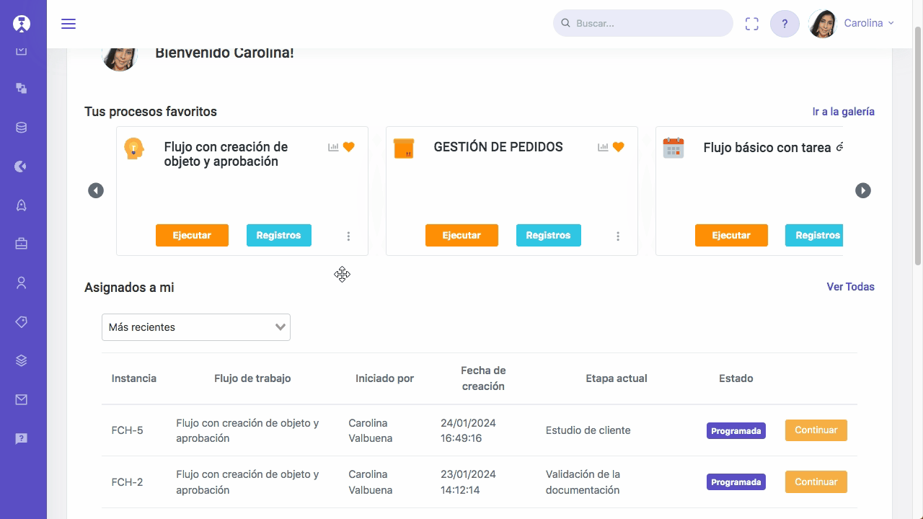Click Ejecutar on Flujo con creación card
The image size is (923, 519).
tap(192, 236)
